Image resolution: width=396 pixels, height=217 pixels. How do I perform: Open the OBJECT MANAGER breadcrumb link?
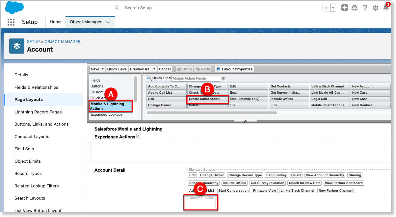[x=63, y=42]
